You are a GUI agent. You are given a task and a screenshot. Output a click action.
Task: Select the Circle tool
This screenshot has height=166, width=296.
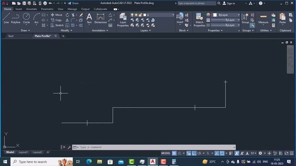click(x=26, y=18)
